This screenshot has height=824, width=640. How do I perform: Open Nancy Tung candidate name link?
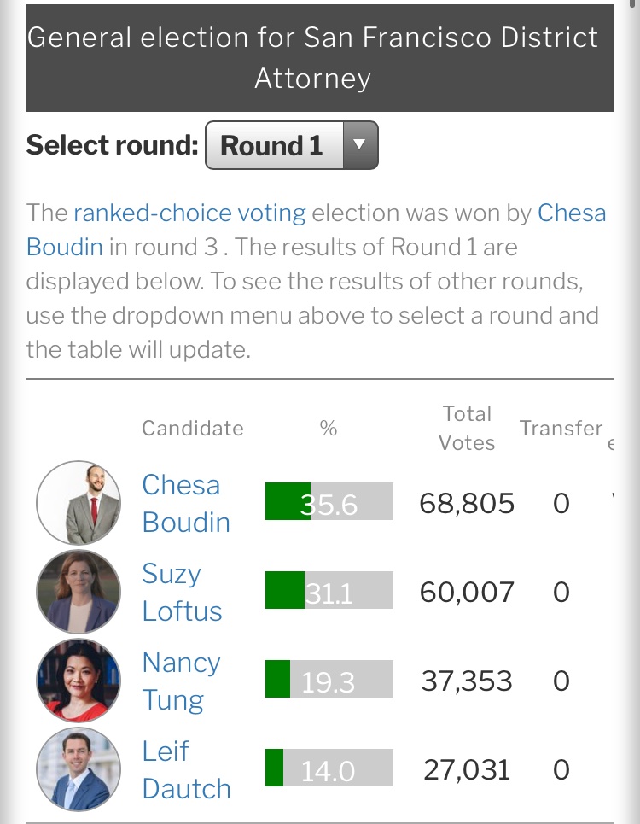coord(180,681)
